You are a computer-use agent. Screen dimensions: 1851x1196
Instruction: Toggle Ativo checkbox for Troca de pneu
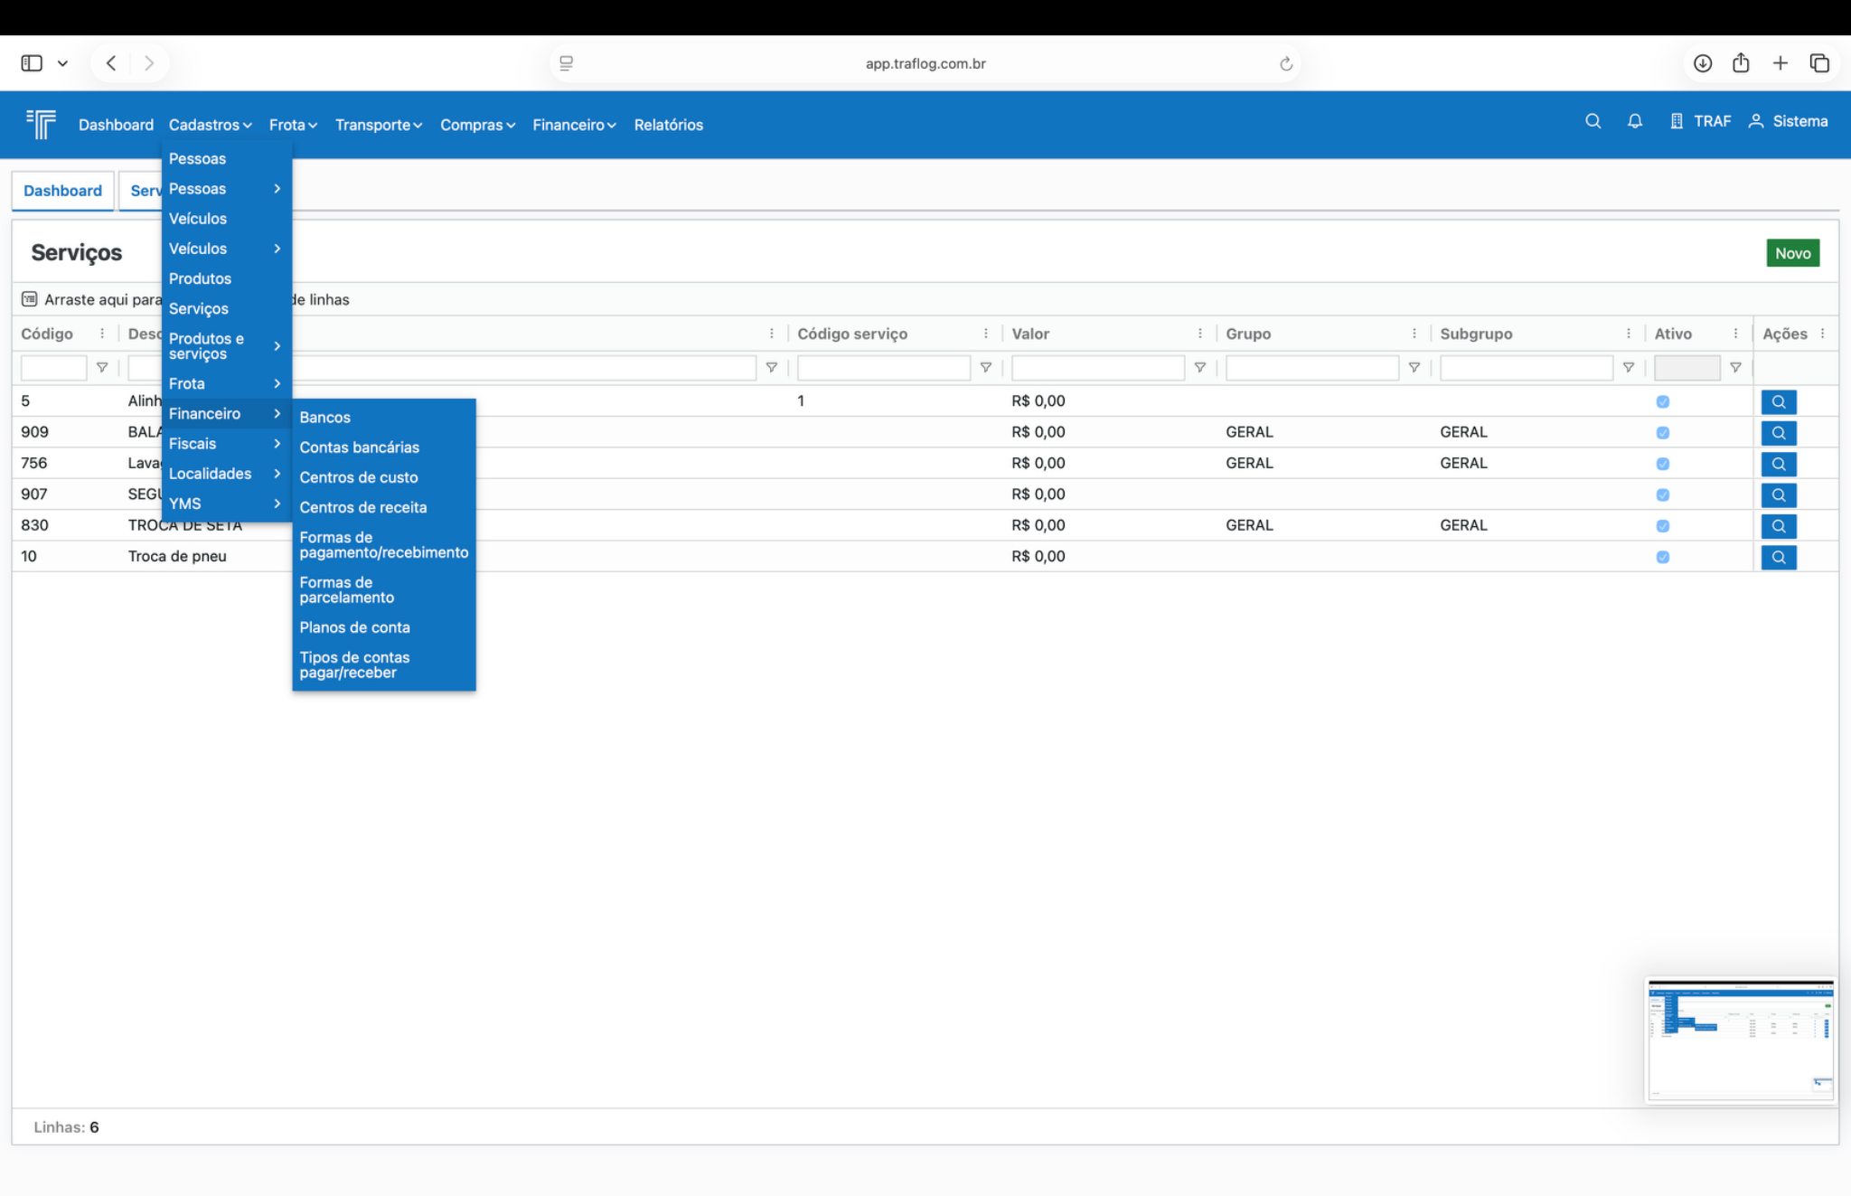[1662, 557]
